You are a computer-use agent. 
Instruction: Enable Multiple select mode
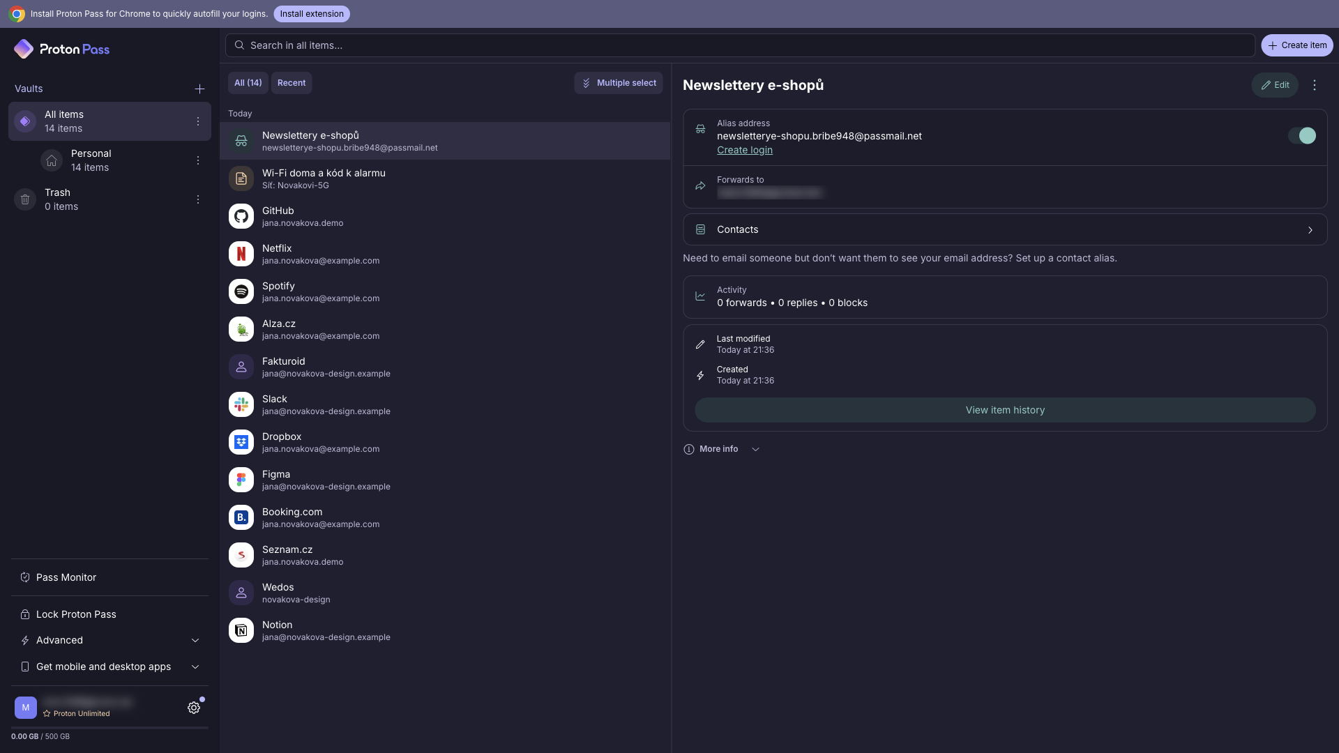point(619,83)
